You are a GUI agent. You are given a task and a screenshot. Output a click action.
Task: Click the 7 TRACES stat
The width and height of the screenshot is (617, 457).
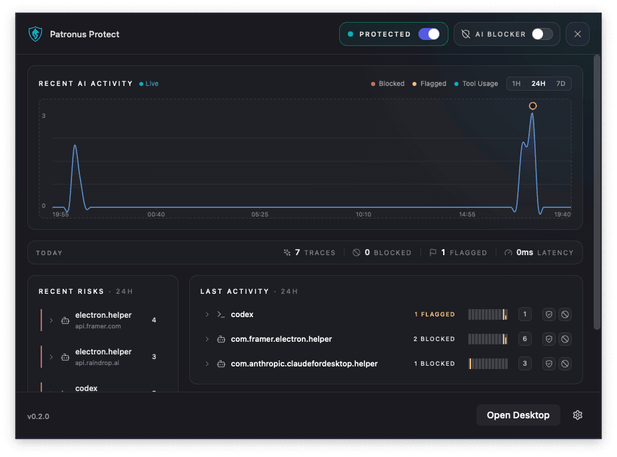(310, 252)
